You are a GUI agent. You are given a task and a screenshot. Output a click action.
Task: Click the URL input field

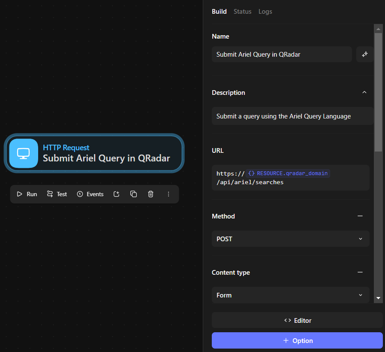click(x=291, y=178)
